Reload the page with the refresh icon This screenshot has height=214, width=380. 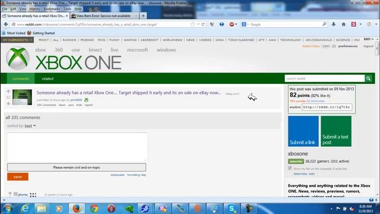(x=203, y=24)
